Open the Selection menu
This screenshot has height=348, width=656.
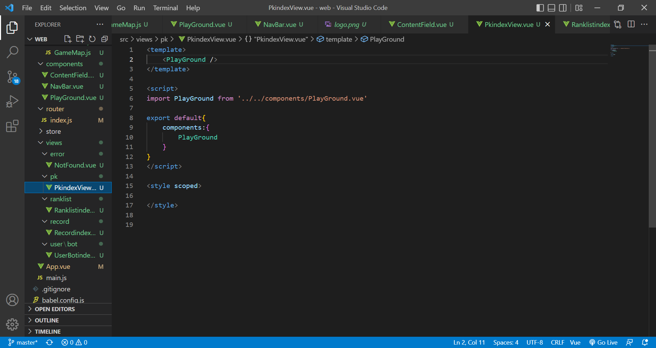point(73,8)
